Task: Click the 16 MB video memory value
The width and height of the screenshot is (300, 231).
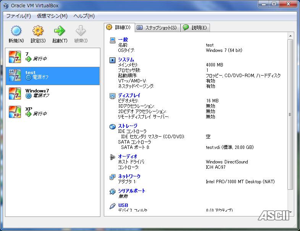Action: (x=212, y=101)
